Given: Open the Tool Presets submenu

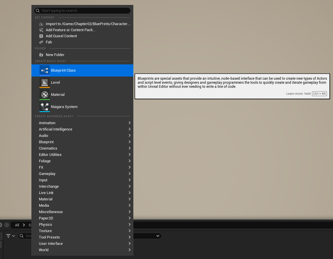Looking at the screenshot, I should [82, 237].
